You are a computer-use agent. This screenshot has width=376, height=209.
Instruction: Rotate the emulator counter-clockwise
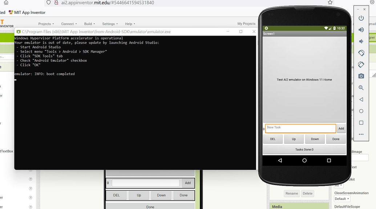tap(361, 53)
